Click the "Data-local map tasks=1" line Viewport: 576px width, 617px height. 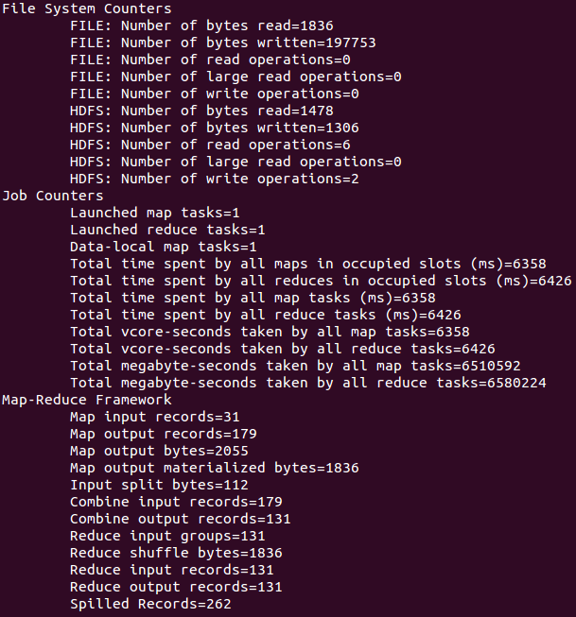(164, 247)
